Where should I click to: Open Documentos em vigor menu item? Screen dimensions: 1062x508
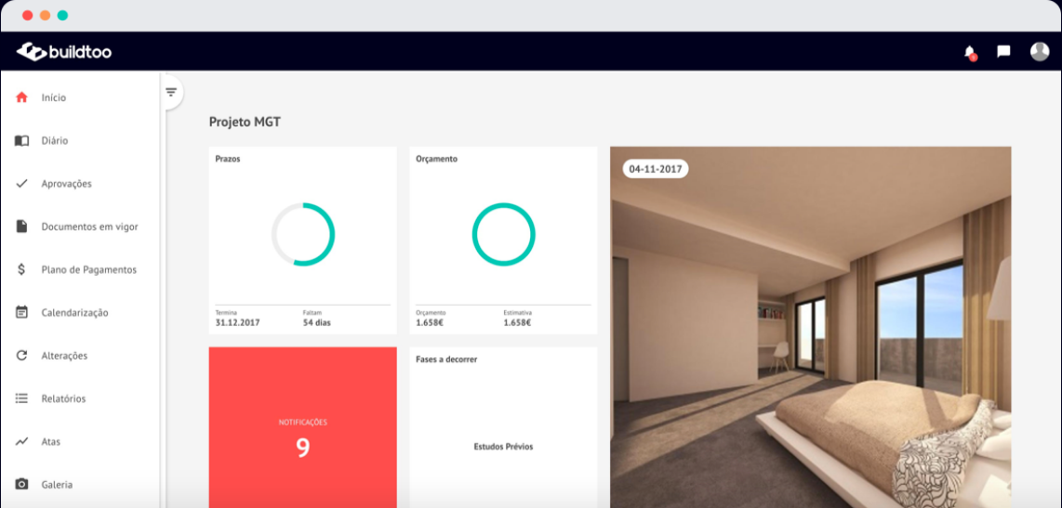tap(89, 227)
